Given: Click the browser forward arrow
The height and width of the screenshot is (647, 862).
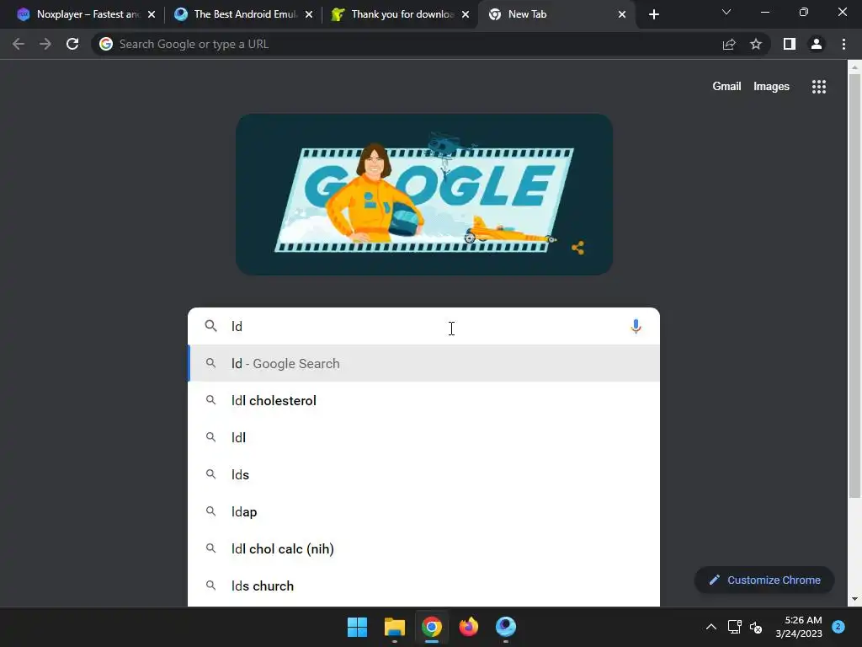Looking at the screenshot, I should tap(45, 44).
